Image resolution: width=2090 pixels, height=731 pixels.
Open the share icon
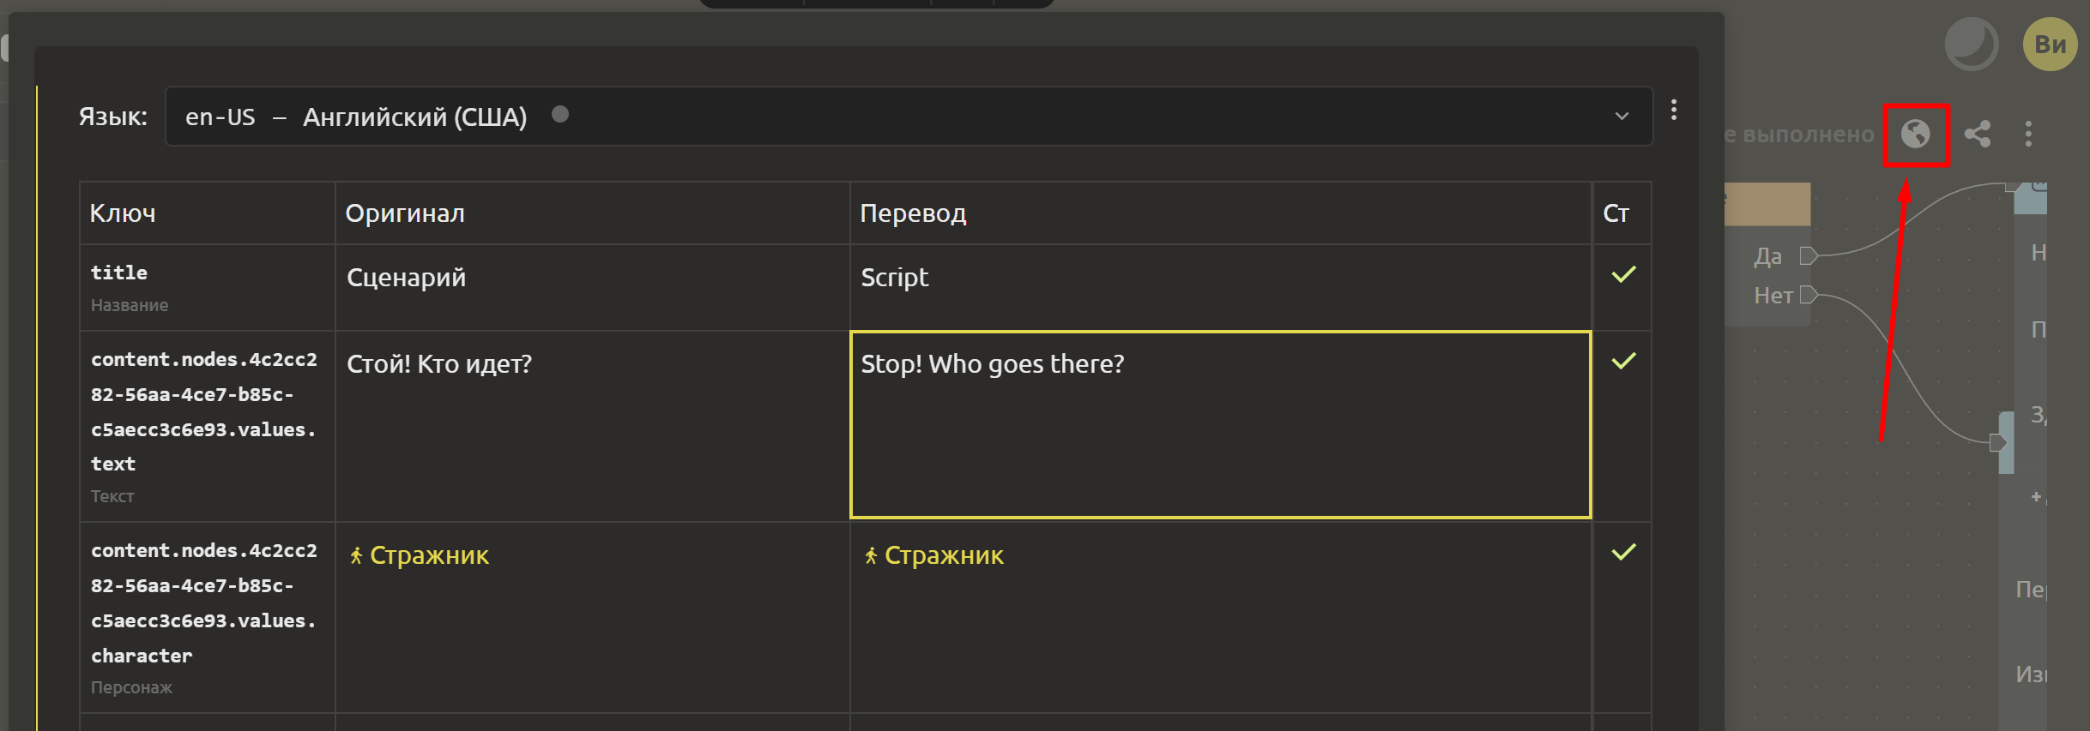(1978, 134)
